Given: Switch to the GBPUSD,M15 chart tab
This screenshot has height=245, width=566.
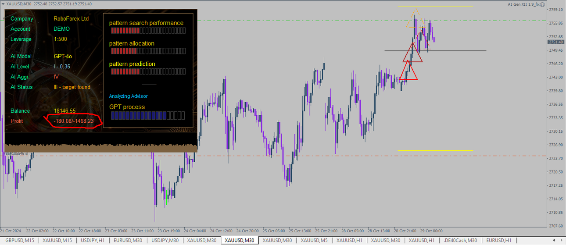Looking at the screenshot, I should tap(20, 240).
